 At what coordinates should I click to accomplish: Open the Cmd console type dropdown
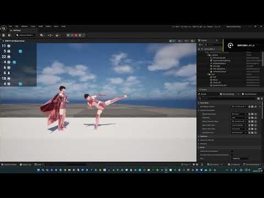tap(39, 164)
